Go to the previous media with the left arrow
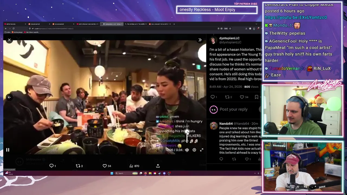This screenshot has width=347, height=195. (x=9, y=97)
